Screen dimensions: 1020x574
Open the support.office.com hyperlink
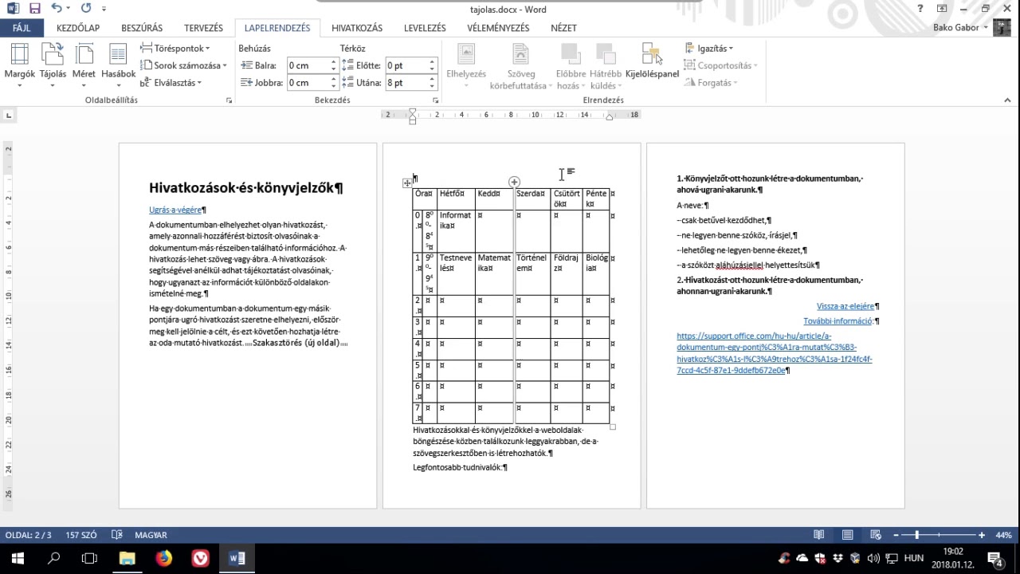(x=775, y=353)
